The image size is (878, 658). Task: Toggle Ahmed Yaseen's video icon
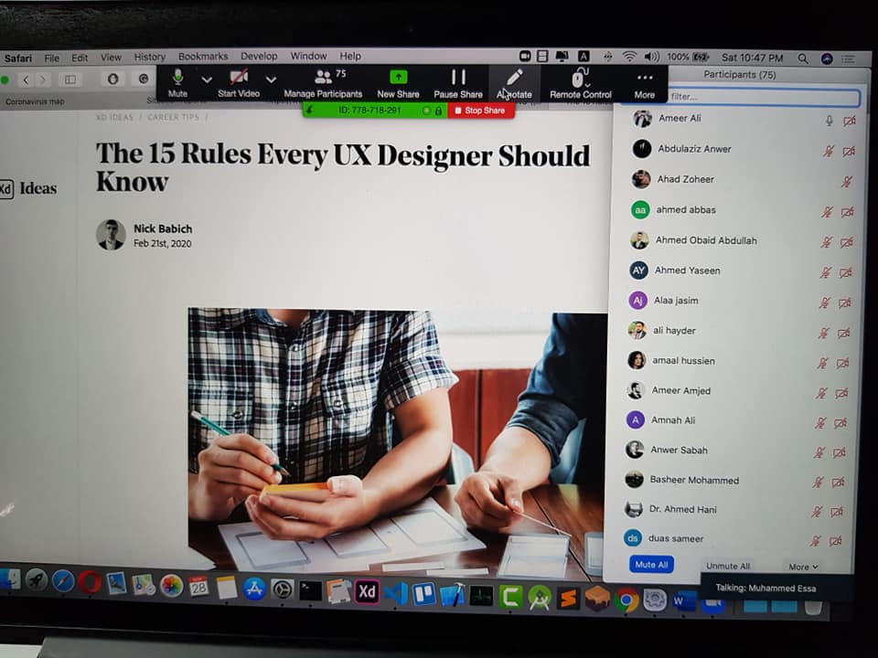(845, 272)
